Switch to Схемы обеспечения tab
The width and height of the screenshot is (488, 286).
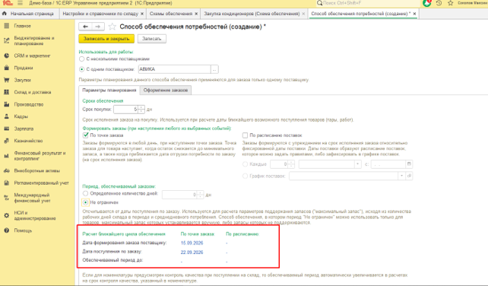[171, 14]
